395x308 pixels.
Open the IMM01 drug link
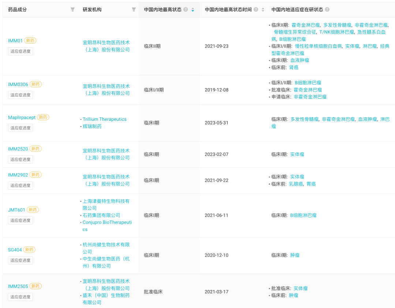(15, 41)
